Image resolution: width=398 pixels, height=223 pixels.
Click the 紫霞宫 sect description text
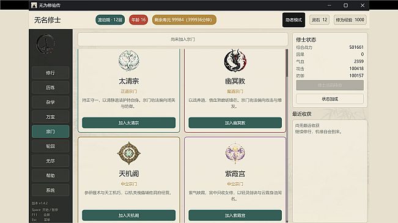(x=235, y=196)
